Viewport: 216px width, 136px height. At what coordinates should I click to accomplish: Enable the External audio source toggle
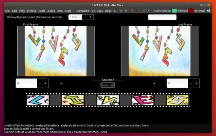tap(191, 11)
